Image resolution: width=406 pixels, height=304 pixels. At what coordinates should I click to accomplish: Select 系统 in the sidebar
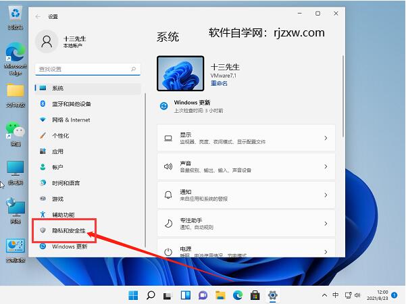pos(88,88)
